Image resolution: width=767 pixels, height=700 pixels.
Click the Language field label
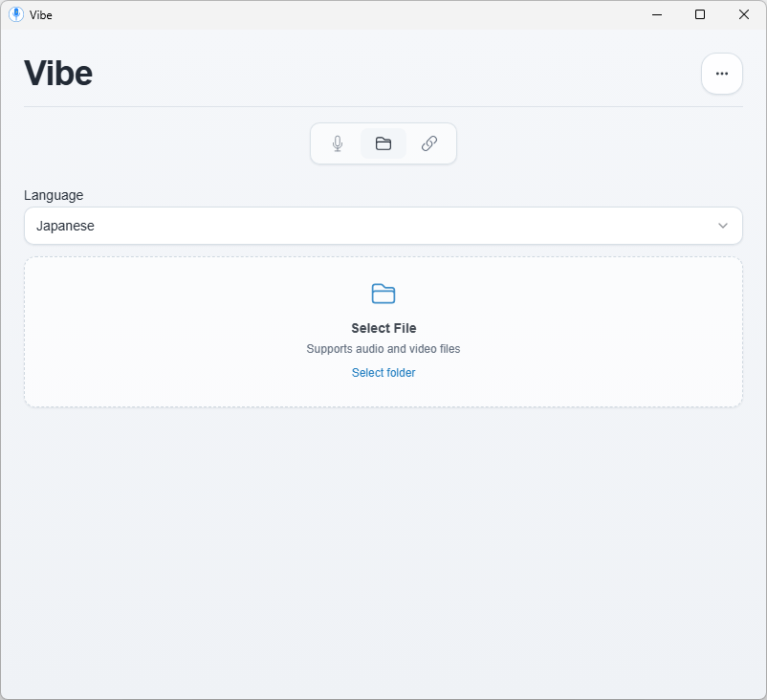point(54,195)
